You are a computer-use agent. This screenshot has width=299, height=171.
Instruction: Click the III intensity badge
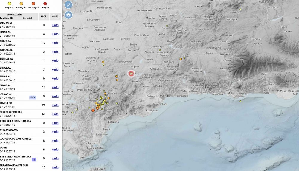click(x=34, y=160)
